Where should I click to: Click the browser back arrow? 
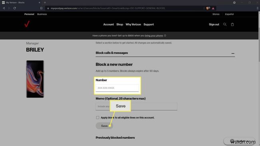(4, 8)
